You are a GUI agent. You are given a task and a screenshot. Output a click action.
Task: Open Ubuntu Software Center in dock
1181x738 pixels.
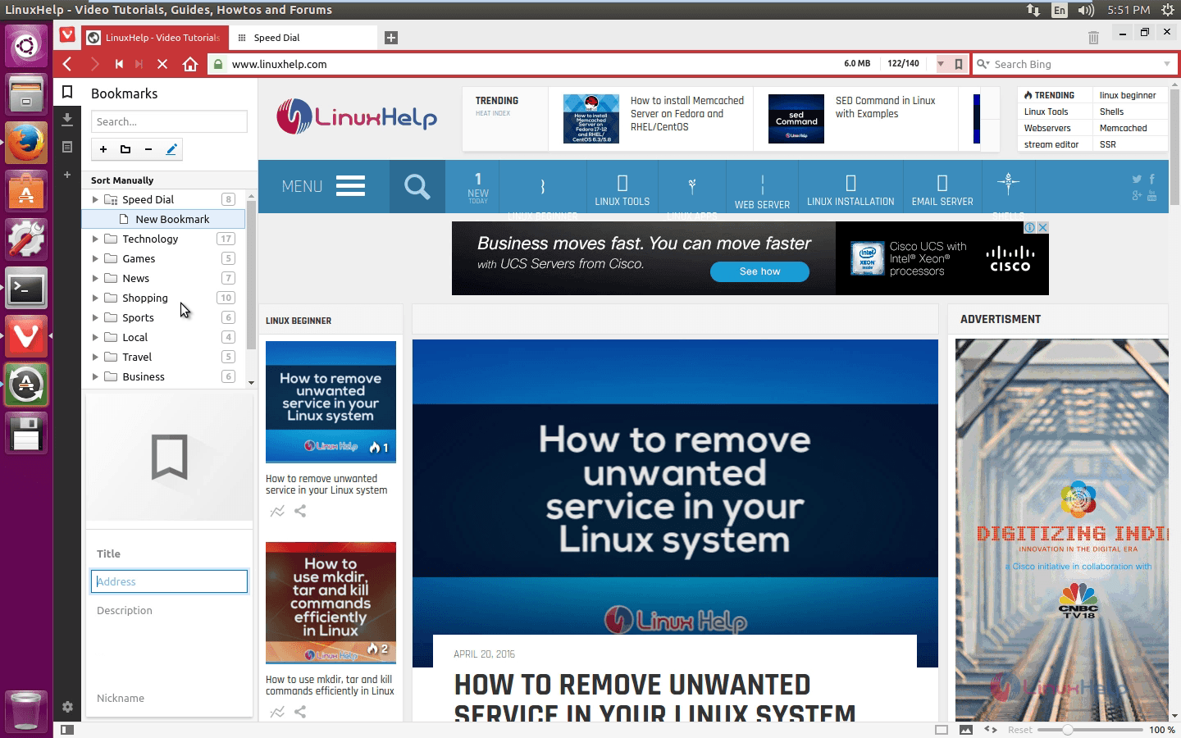[x=26, y=191]
